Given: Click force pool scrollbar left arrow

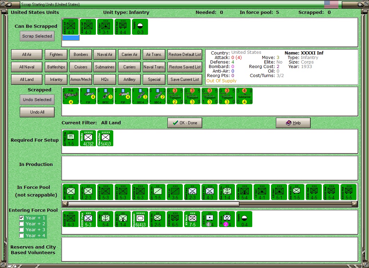Looking at the screenshot, I should click(x=65, y=204).
